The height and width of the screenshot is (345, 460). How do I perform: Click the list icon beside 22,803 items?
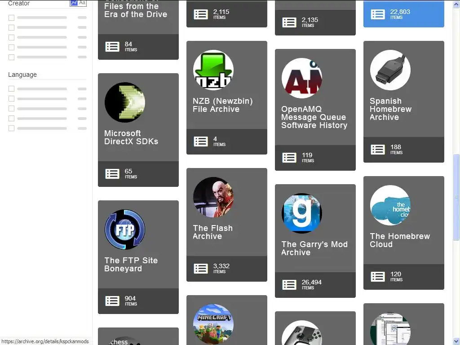click(x=377, y=14)
